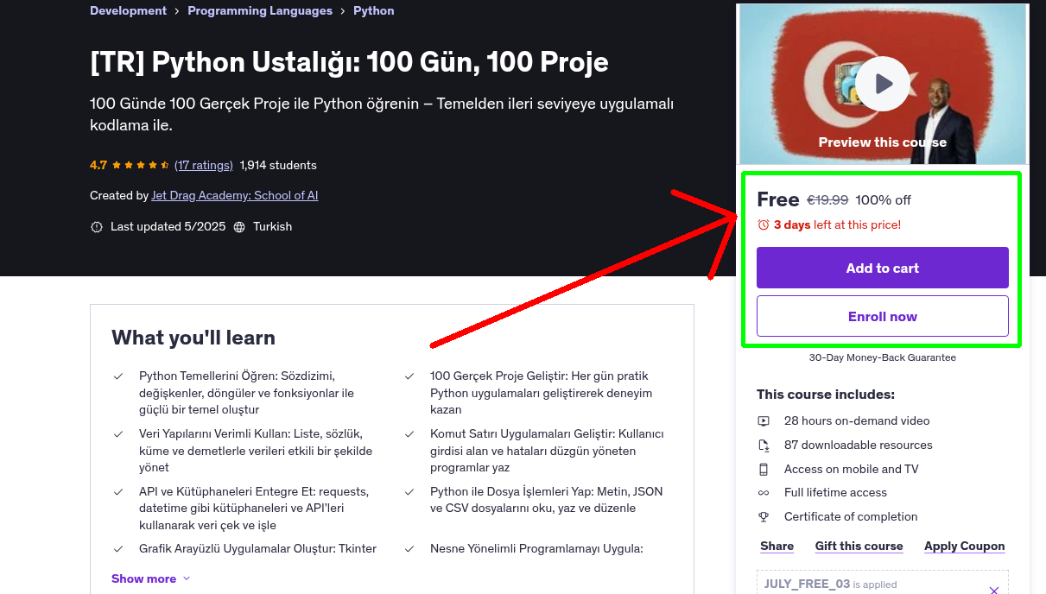Open the Python breadcrumb
The image size is (1046, 594).
point(374,11)
